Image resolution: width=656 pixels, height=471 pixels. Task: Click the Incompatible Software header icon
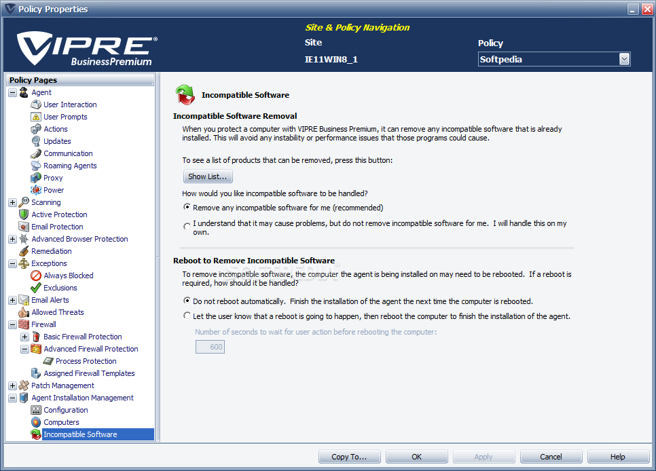pos(185,94)
